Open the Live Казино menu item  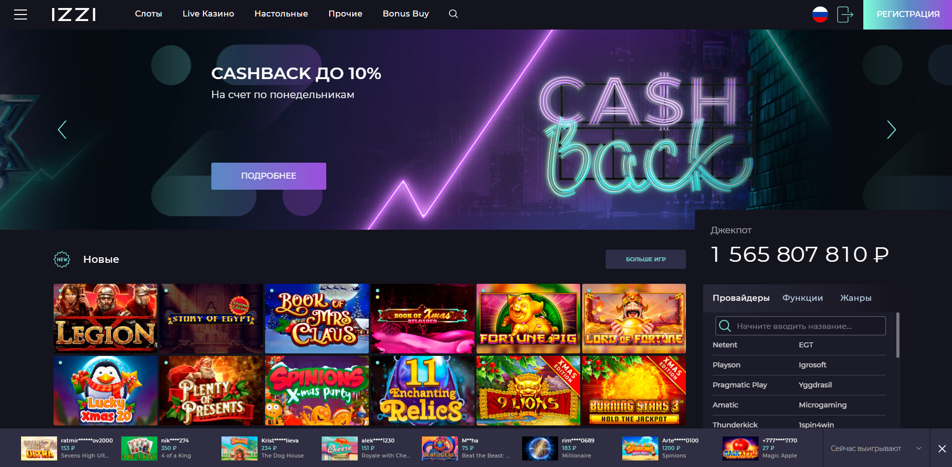208,14
